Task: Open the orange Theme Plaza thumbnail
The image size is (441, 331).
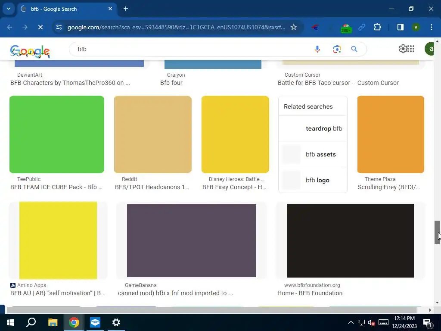Action: click(391, 134)
